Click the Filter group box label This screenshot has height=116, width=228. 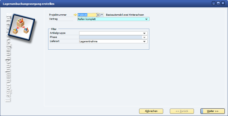54,29
